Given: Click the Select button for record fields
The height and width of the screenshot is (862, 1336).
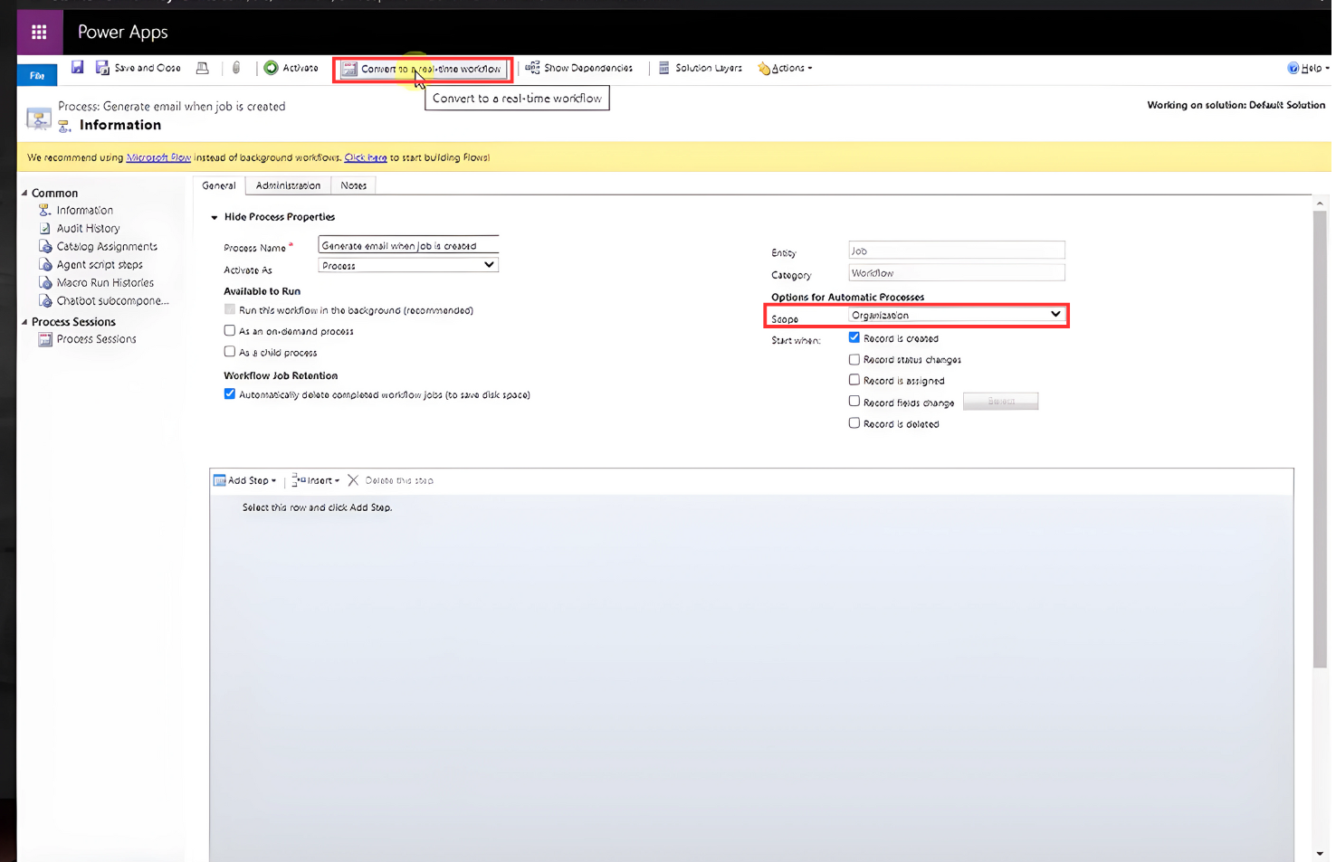Looking at the screenshot, I should (x=1000, y=401).
